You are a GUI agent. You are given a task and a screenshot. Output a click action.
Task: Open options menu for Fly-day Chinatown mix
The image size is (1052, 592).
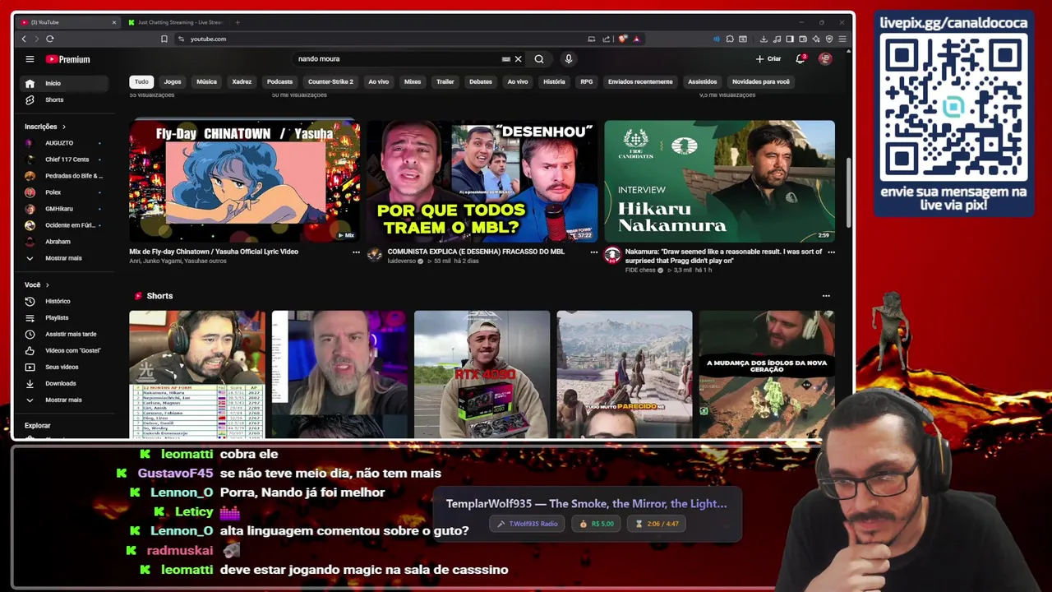tap(356, 252)
